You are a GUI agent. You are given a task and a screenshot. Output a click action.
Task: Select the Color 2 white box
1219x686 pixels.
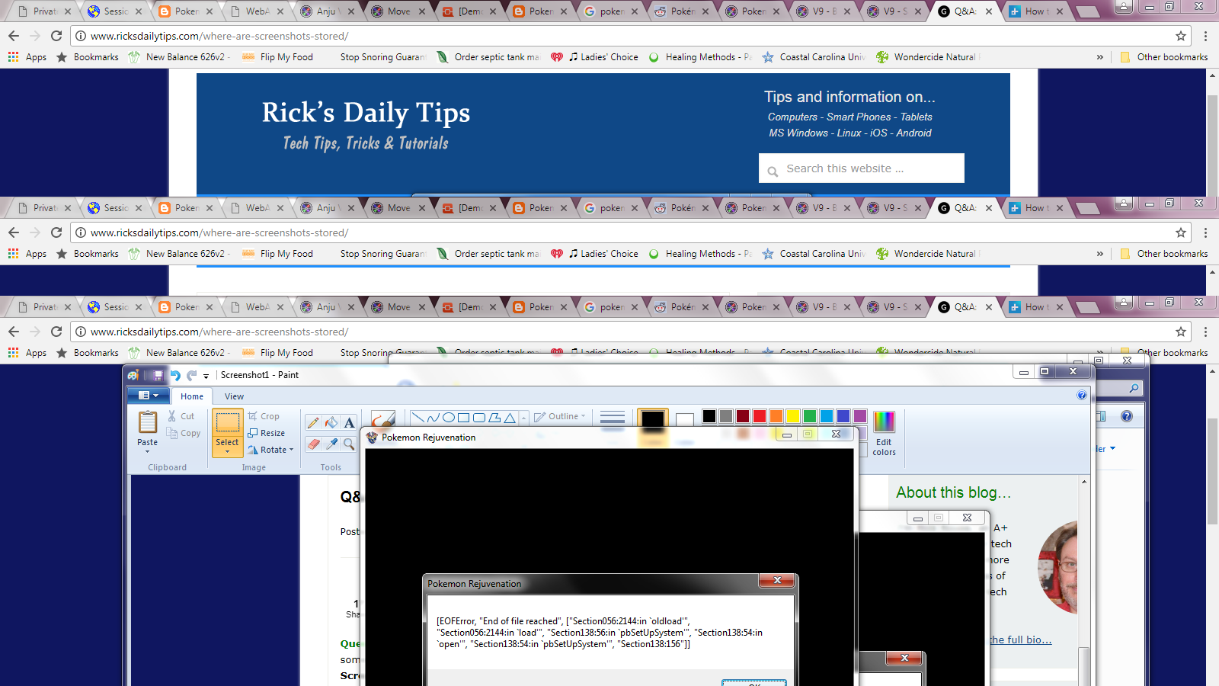[x=685, y=419]
